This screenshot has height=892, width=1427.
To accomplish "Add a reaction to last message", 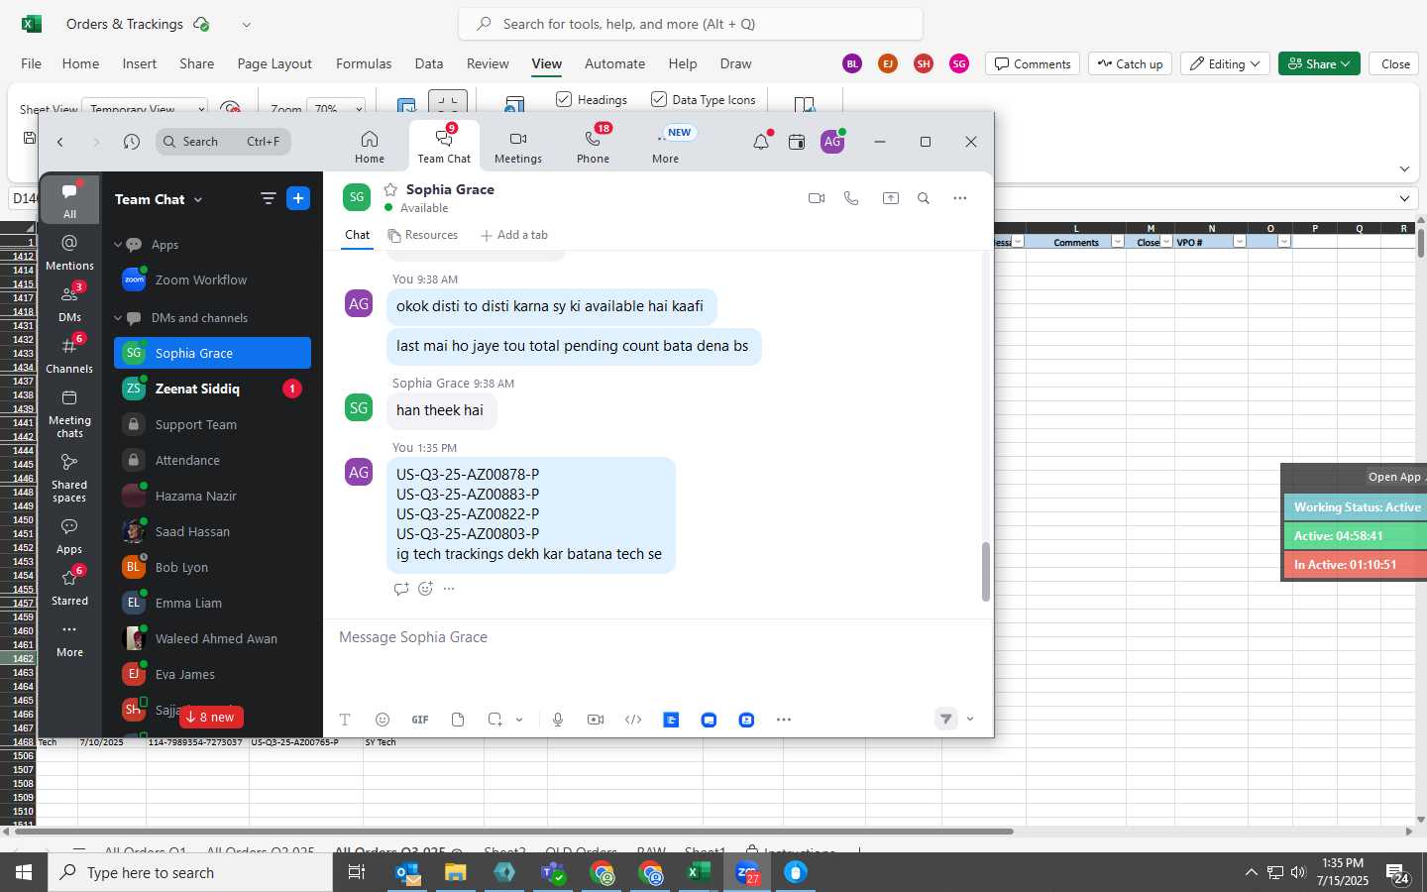I will click(x=425, y=589).
